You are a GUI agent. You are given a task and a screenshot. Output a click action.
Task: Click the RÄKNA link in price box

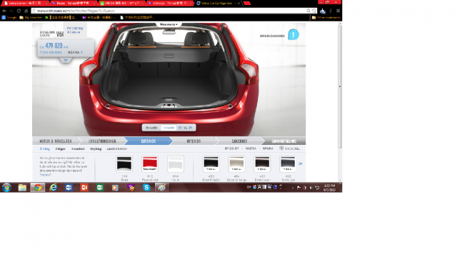(75, 52)
